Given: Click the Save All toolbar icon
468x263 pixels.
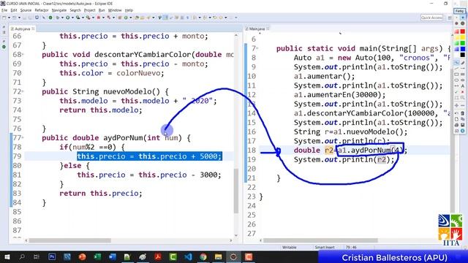Looking at the screenshot, I should (31, 18).
